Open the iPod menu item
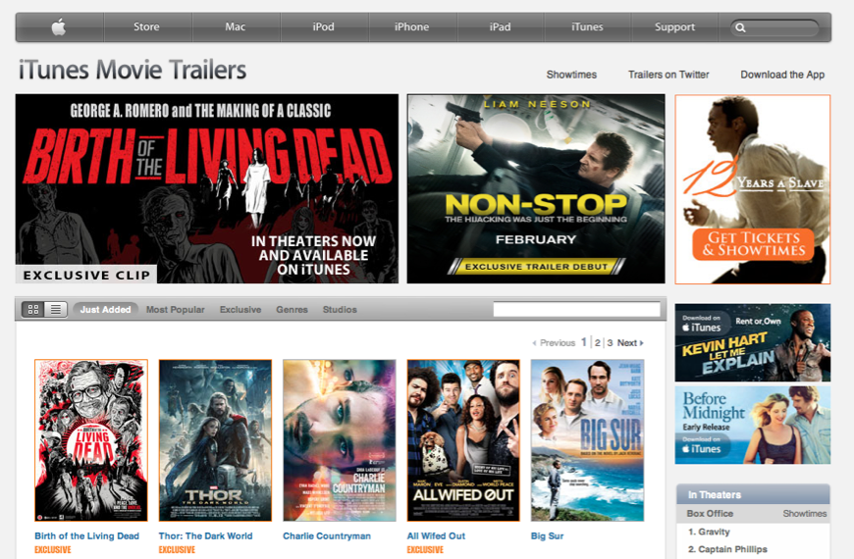 point(324,26)
